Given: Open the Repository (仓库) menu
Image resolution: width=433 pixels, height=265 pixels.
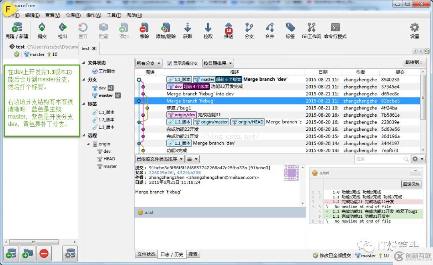Looking at the screenshot, I should pos(73,15).
